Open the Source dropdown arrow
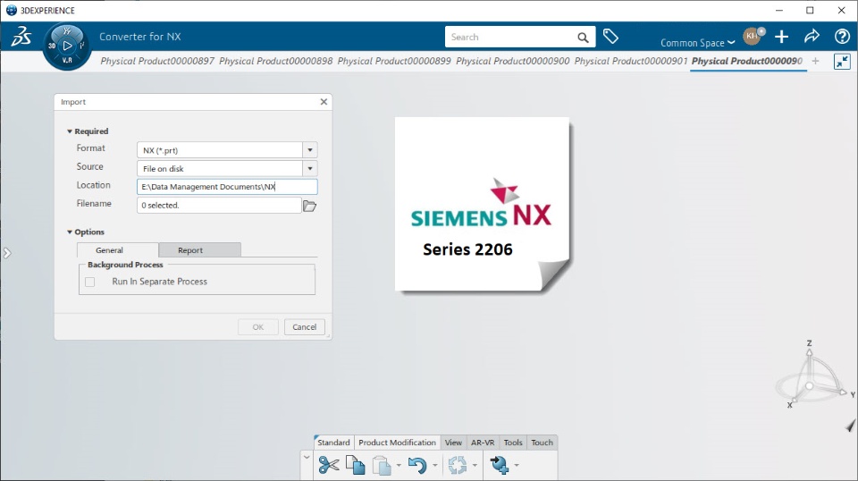Image resolution: width=858 pixels, height=481 pixels. point(310,169)
